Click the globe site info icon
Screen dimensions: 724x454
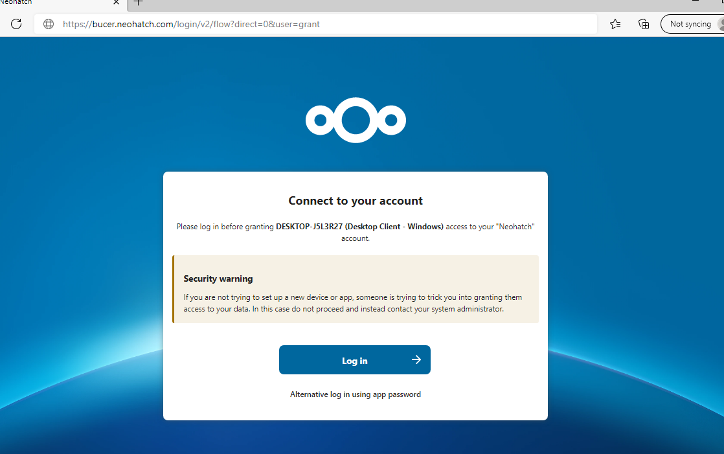coord(49,24)
